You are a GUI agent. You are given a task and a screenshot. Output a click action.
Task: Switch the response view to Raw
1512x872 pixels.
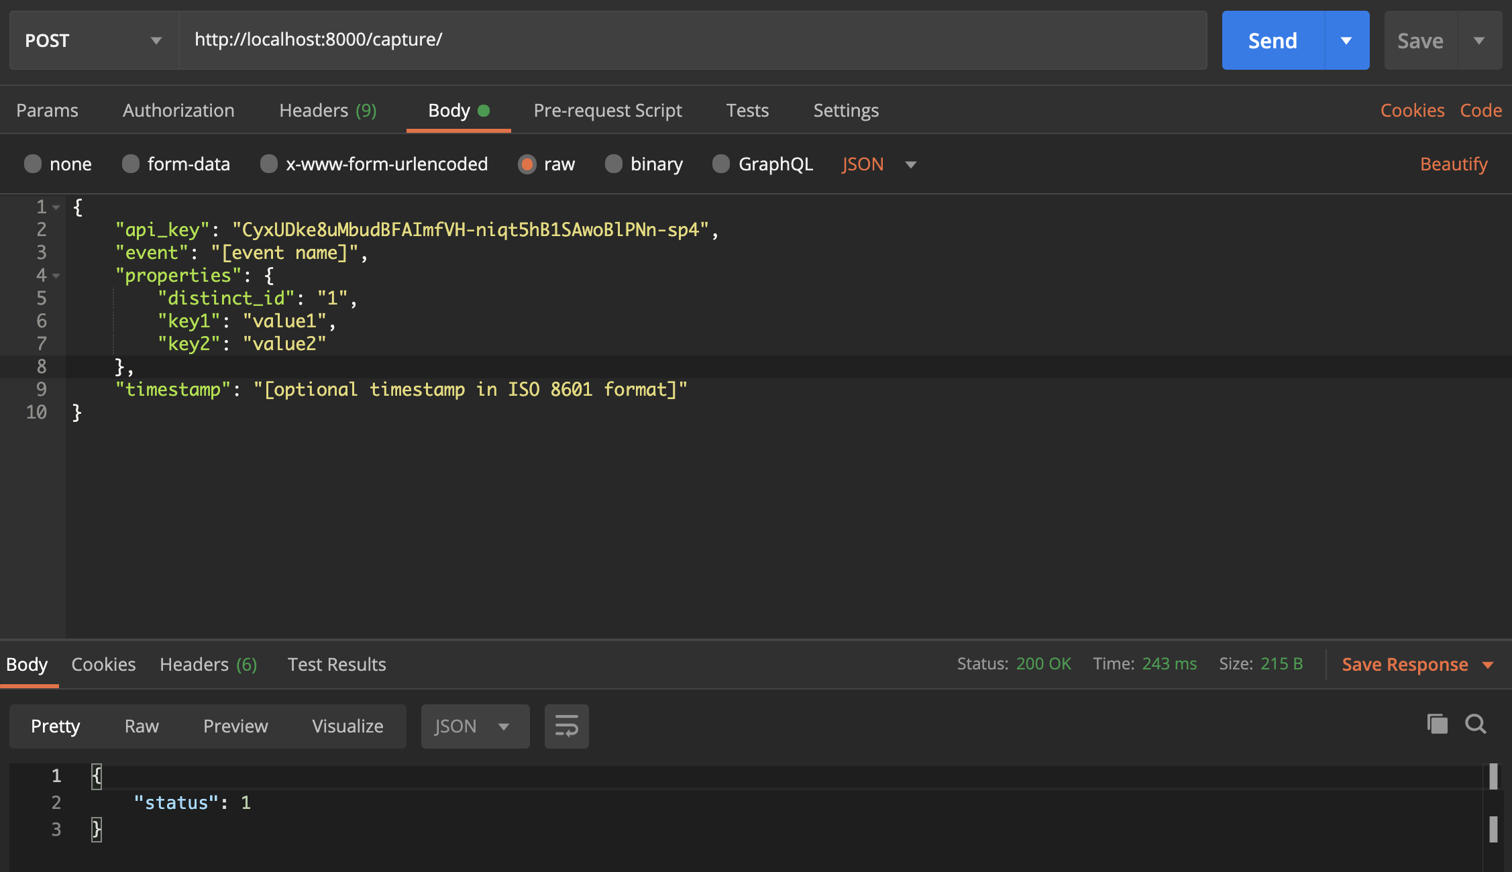tap(142, 726)
